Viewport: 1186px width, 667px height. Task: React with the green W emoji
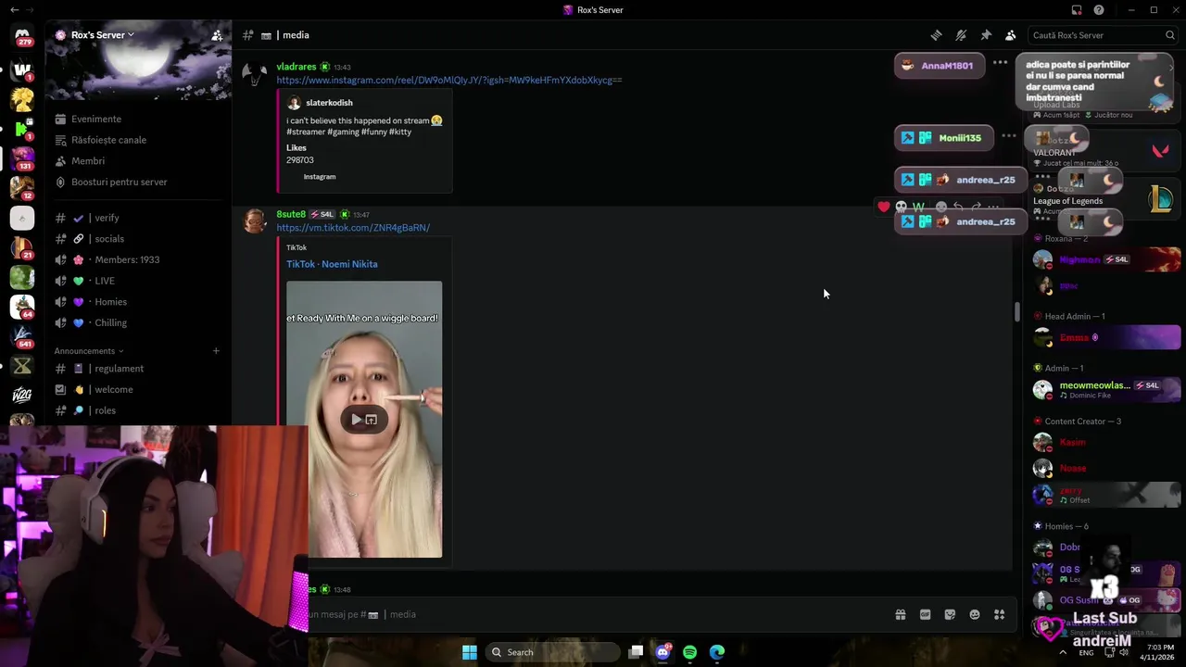pos(918,207)
